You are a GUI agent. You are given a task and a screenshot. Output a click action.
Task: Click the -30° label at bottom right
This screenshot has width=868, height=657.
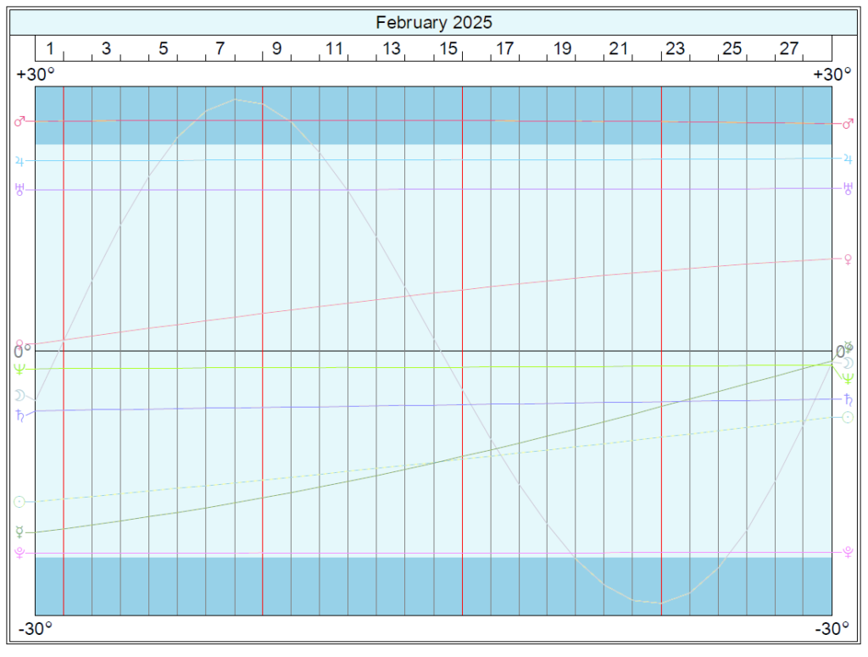pos(832,628)
